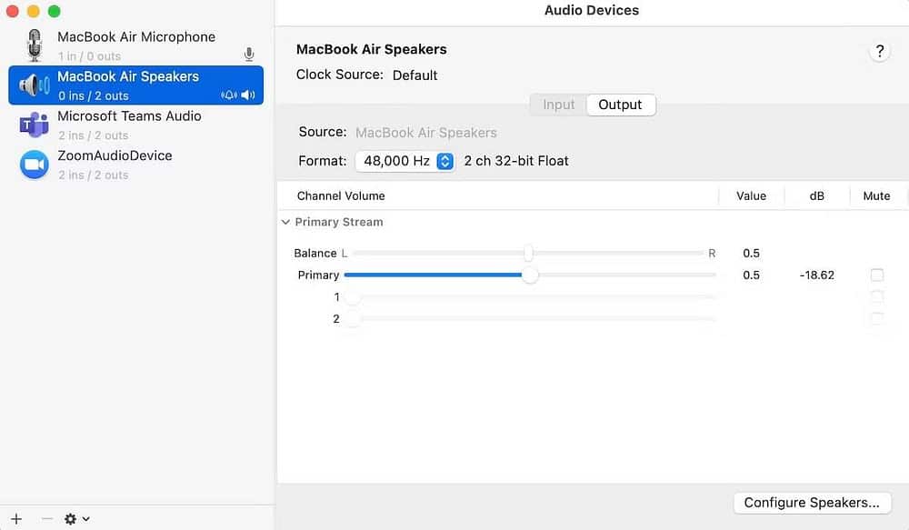This screenshot has width=909, height=530.
Task: Open device settings via the gear icon
Action: coord(71,518)
